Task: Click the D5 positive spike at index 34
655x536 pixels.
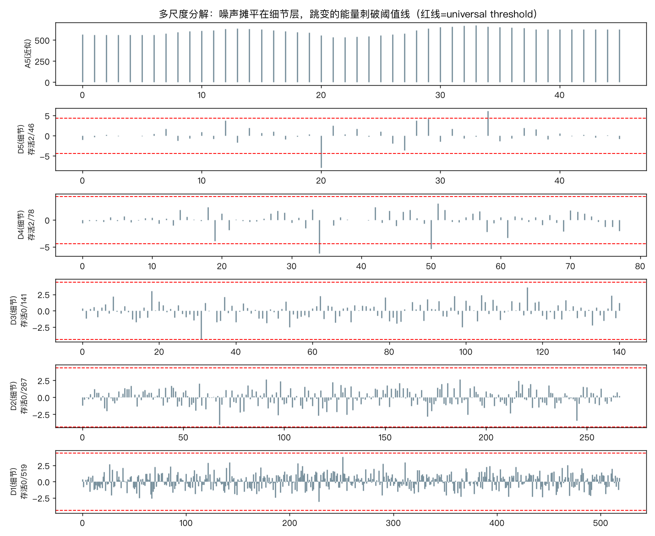Action: (x=488, y=124)
